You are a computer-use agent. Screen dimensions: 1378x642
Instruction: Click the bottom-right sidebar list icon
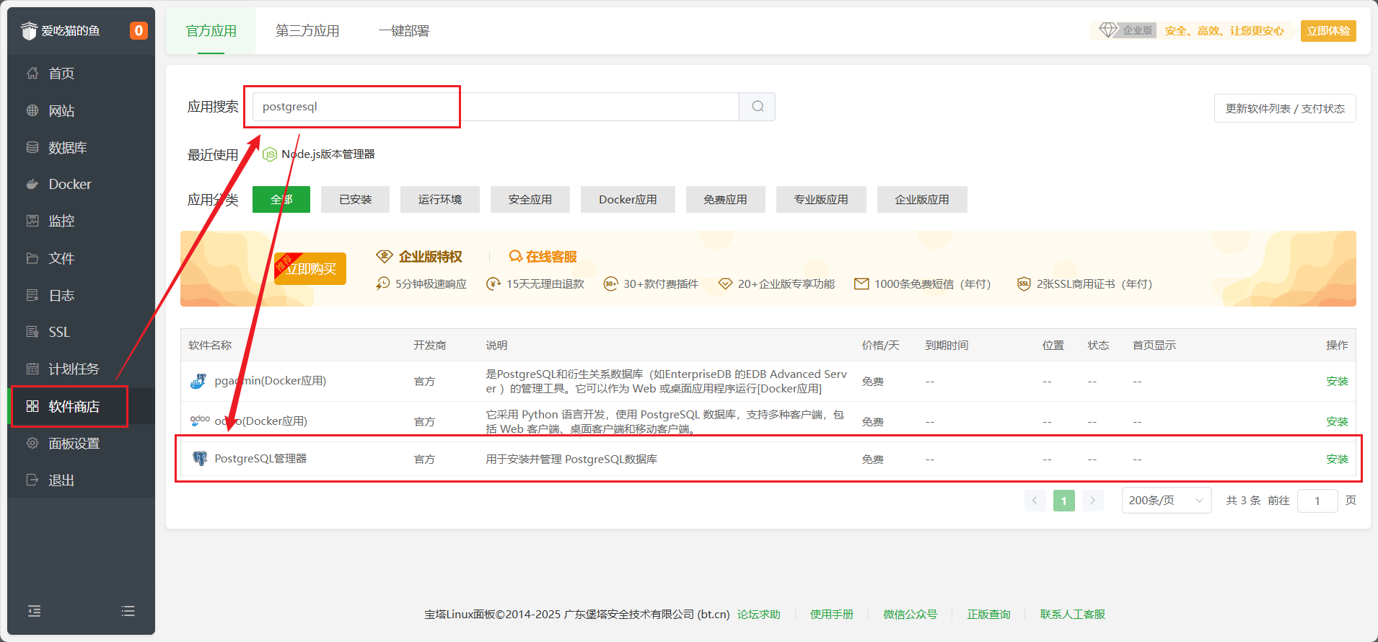[x=128, y=611]
